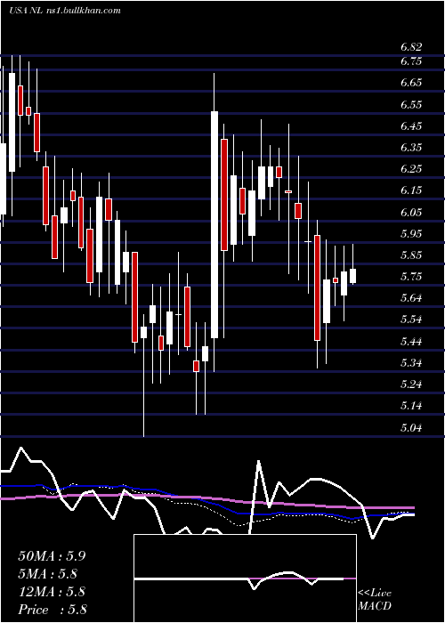
Task: Click the 5.34 price axis label
Action: pyautogui.click(x=411, y=363)
